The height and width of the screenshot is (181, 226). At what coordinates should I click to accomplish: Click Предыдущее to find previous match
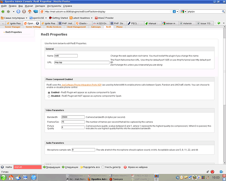(x=51, y=167)
